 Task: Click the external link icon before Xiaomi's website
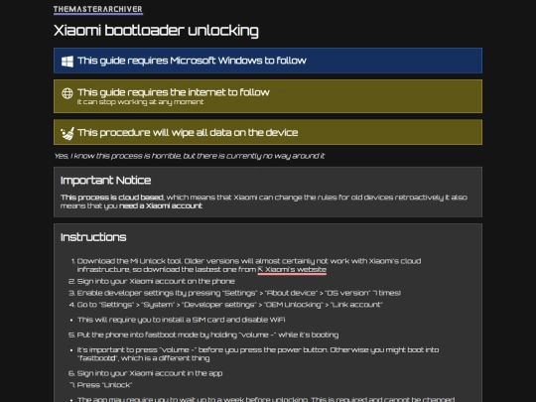pyautogui.click(x=260, y=269)
